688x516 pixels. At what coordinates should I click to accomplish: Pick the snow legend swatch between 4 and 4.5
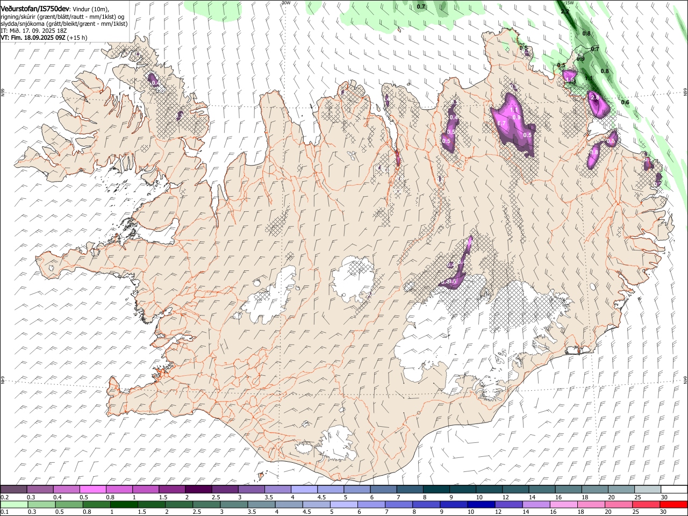[x=304, y=490]
